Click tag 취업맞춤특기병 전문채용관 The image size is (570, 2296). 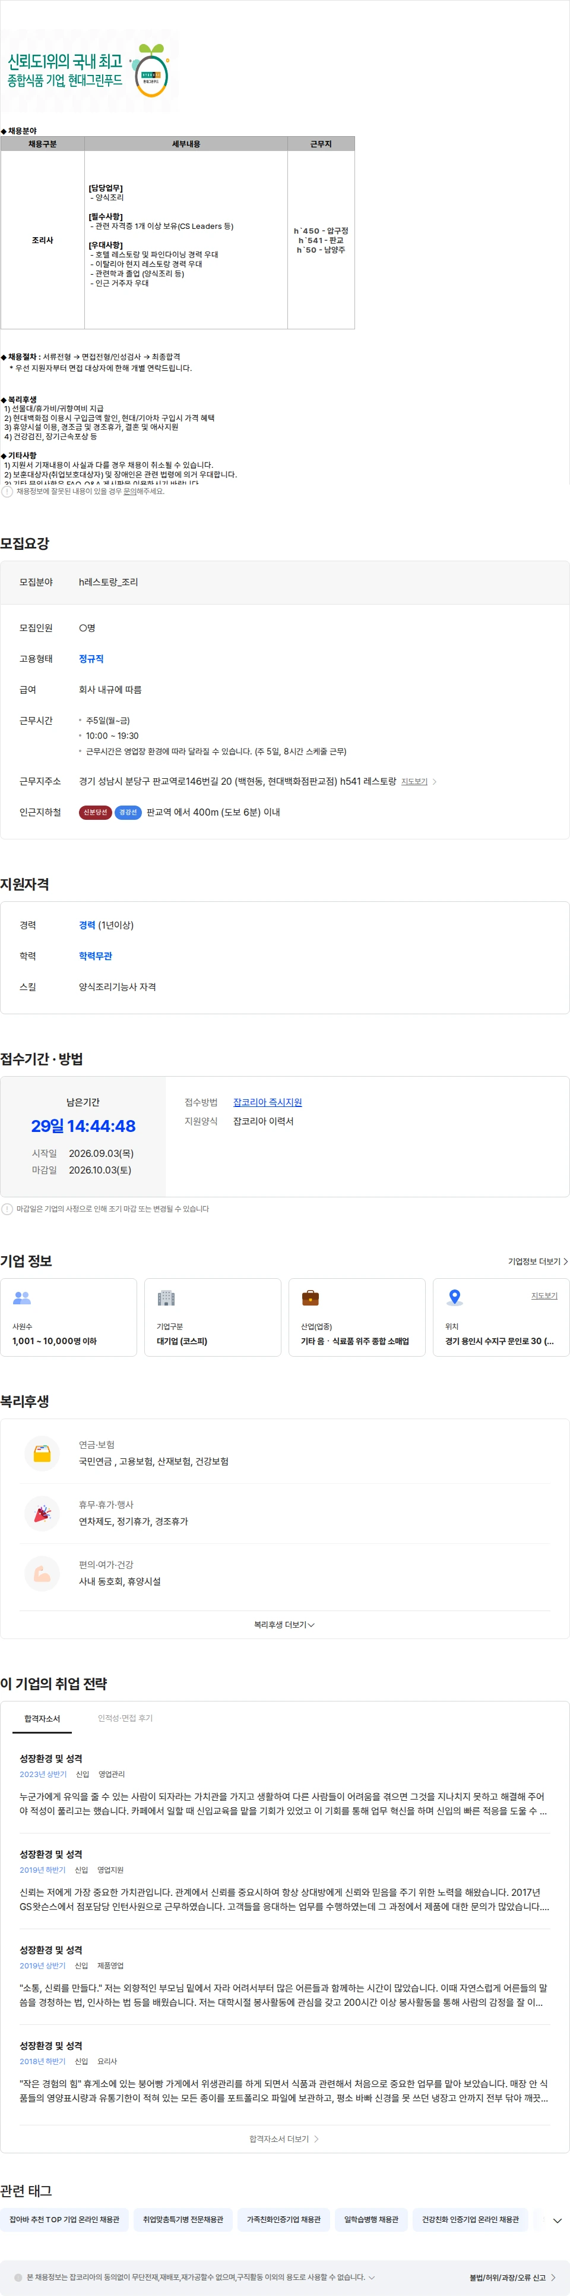pos(183,2219)
